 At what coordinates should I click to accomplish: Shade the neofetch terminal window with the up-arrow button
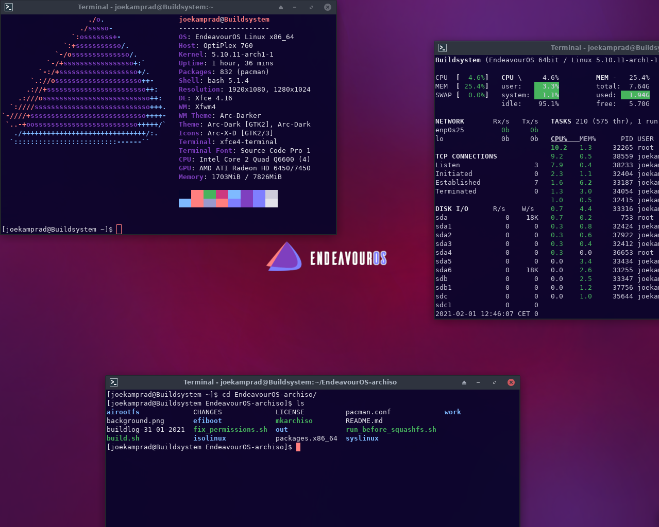tap(281, 7)
